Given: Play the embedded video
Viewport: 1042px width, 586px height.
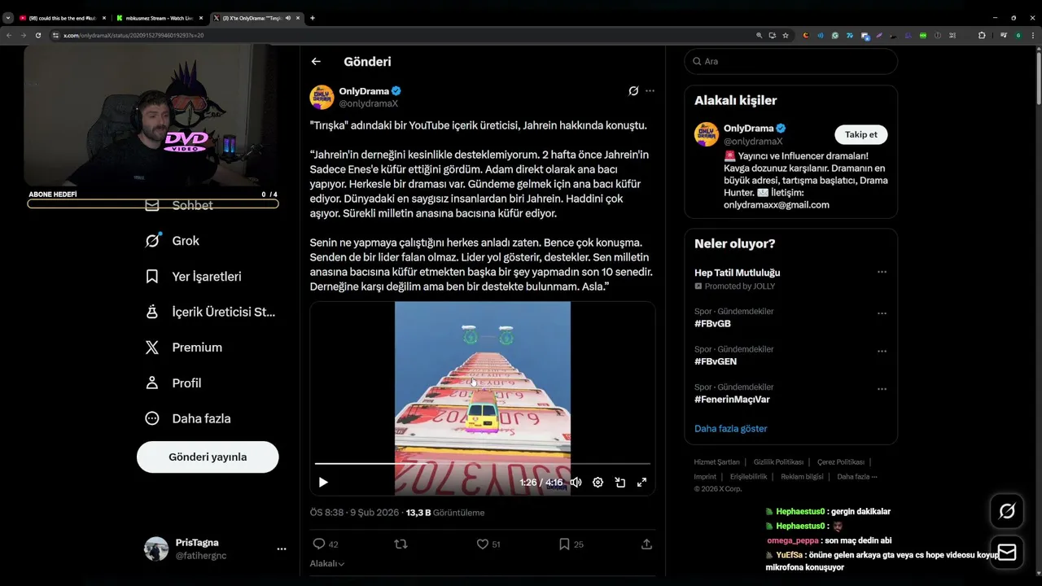Looking at the screenshot, I should coord(323,482).
